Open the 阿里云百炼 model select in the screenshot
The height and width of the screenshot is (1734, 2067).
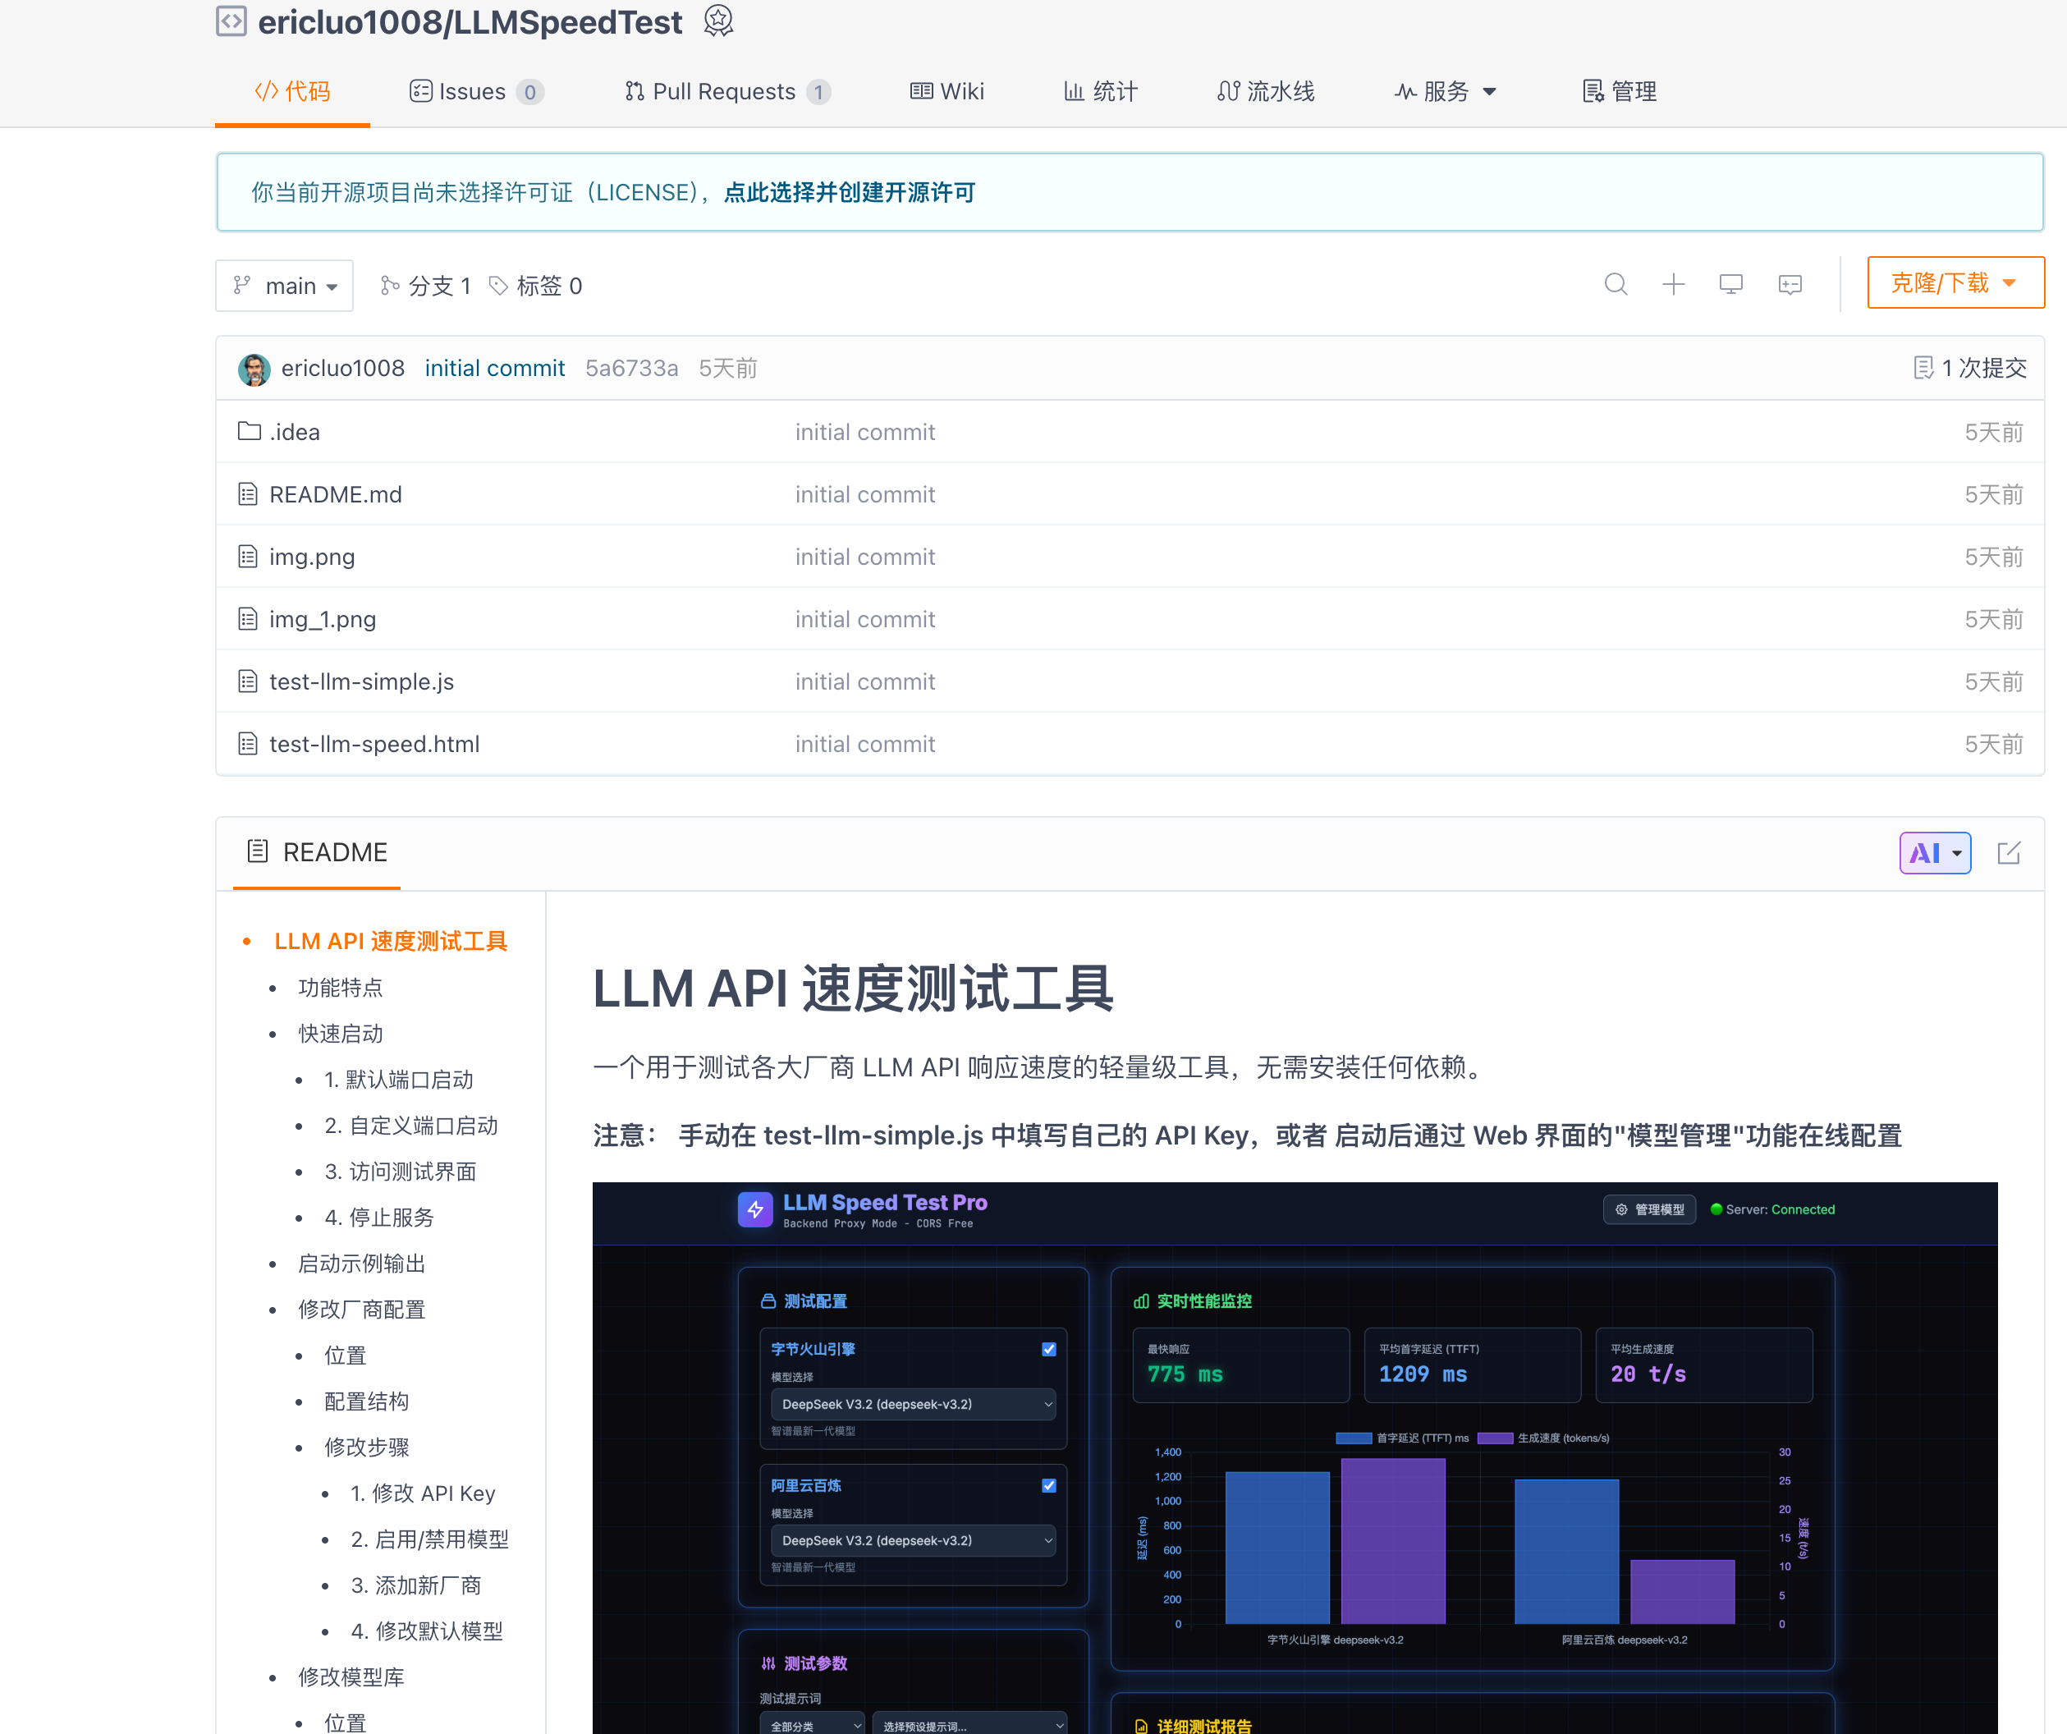pos(914,1540)
